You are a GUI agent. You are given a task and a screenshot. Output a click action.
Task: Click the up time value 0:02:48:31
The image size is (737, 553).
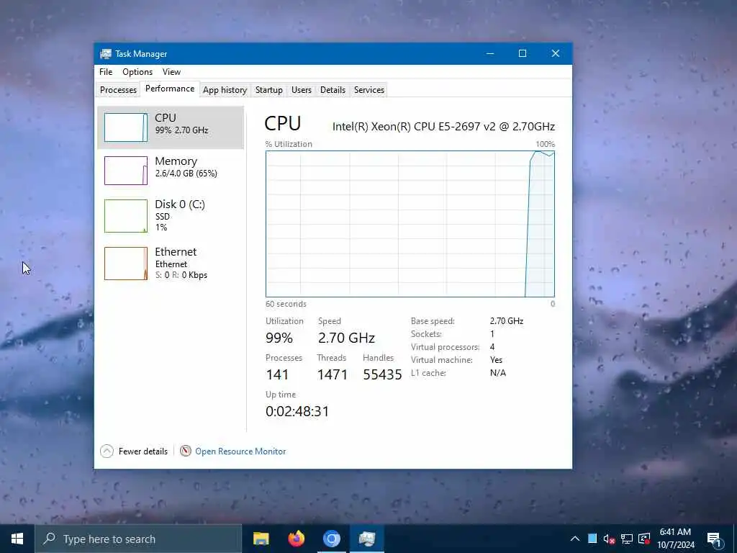tap(297, 411)
